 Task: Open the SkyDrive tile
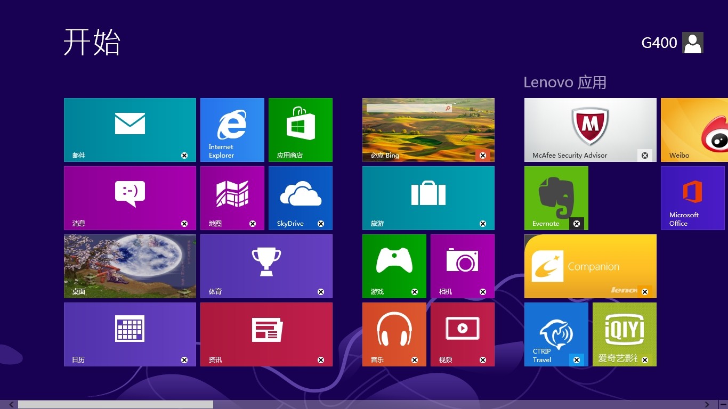pos(301,198)
